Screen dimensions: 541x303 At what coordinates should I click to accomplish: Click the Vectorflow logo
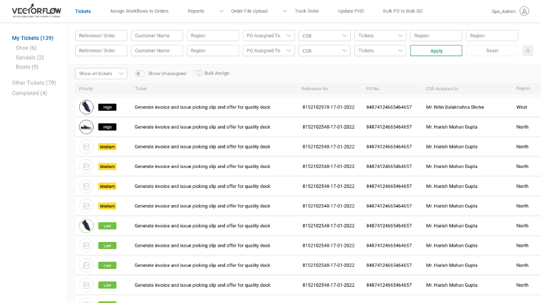(37, 11)
